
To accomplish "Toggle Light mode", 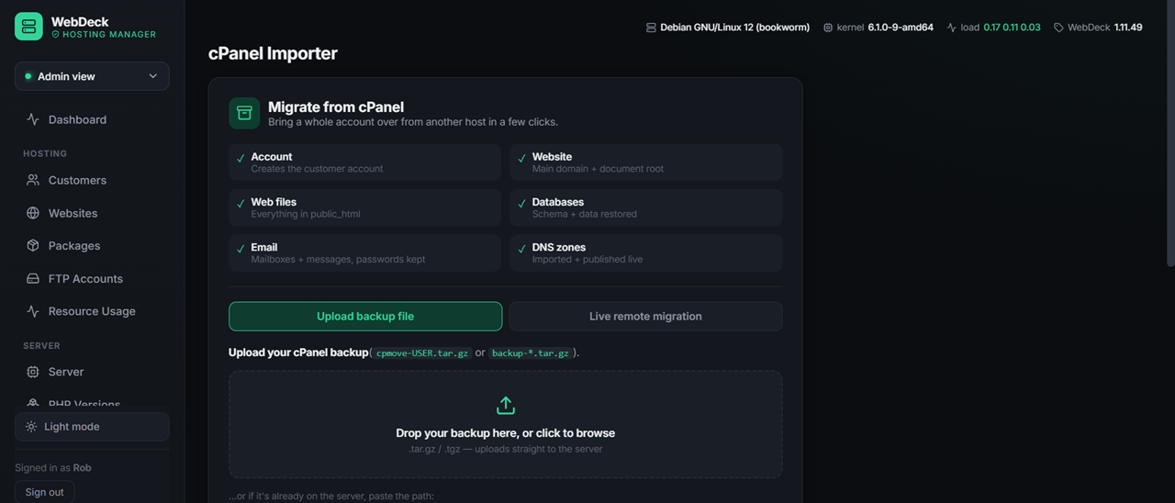I will click(x=92, y=427).
